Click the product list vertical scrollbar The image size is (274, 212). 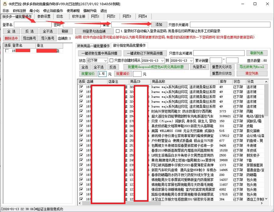coord(266,137)
